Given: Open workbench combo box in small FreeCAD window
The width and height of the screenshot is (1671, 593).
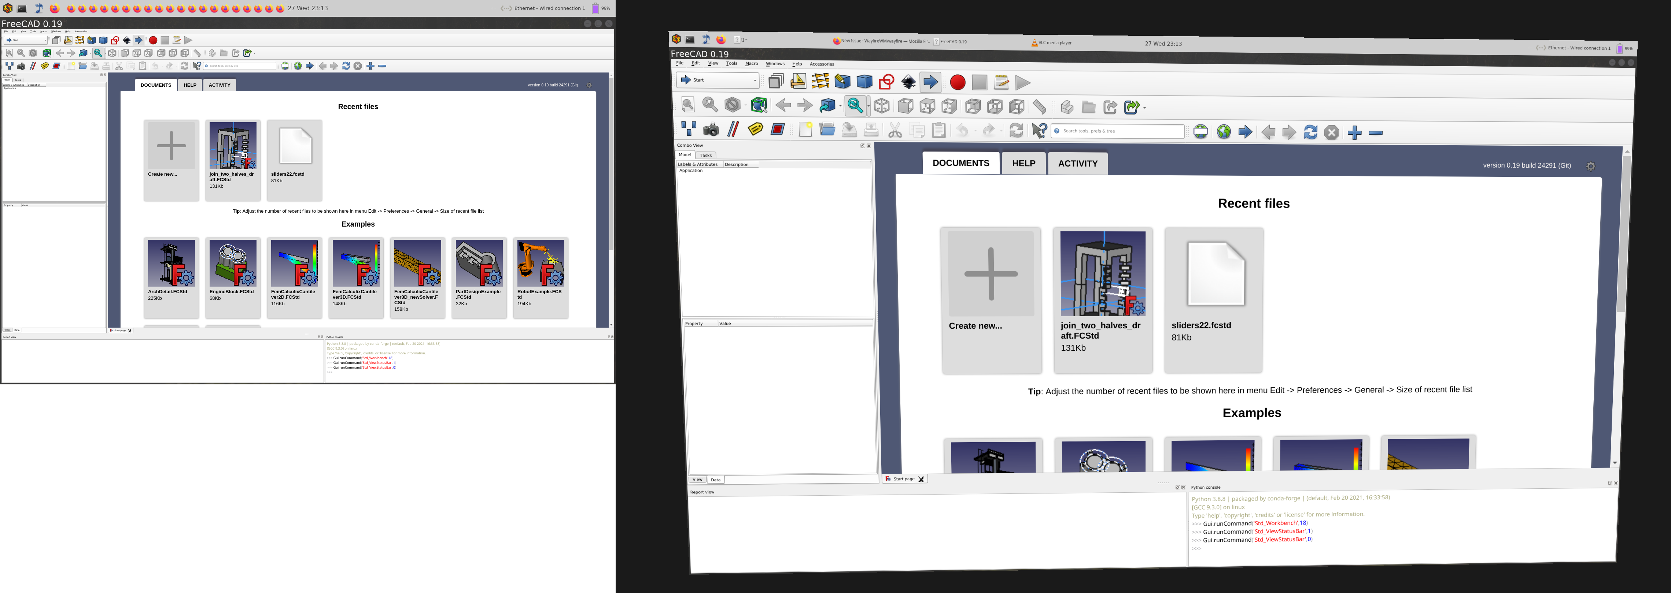Looking at the screenshot, I should [26, 40].
